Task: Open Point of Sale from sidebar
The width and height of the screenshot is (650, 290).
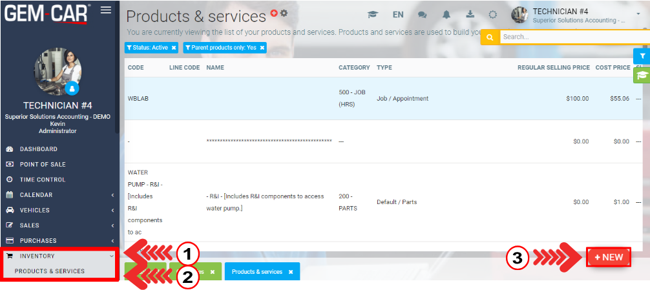Action: tap(43, 165)
